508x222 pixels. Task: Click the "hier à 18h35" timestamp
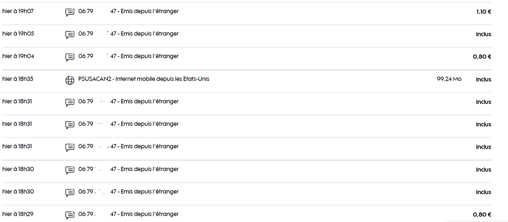[x=18, y=79]
